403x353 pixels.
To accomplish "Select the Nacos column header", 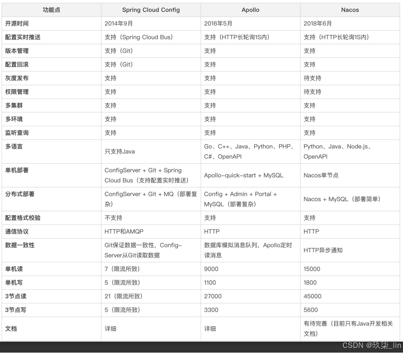I will coord(350,10).
